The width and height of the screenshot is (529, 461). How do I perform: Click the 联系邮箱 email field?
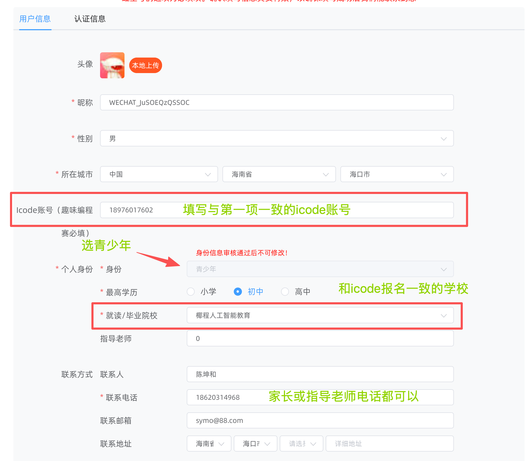click(x=320, y=421)
